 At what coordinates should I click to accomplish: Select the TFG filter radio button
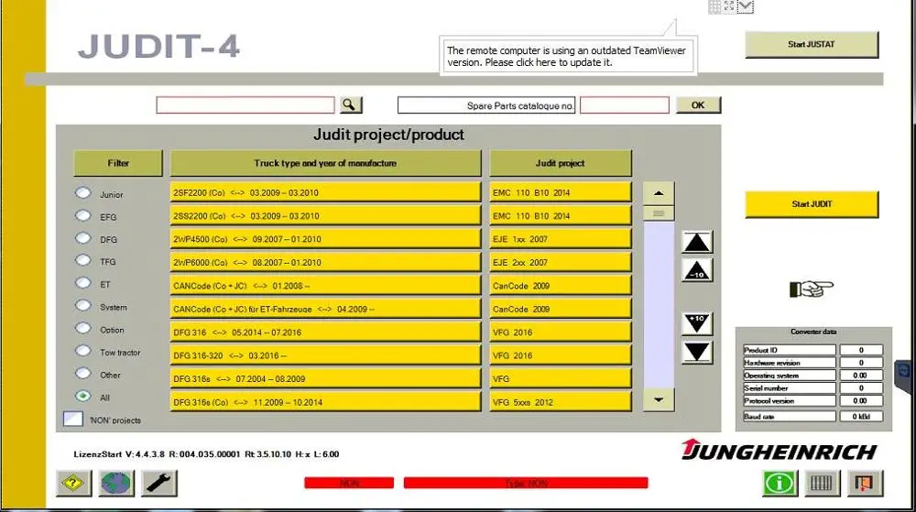[x=83, y=260]
